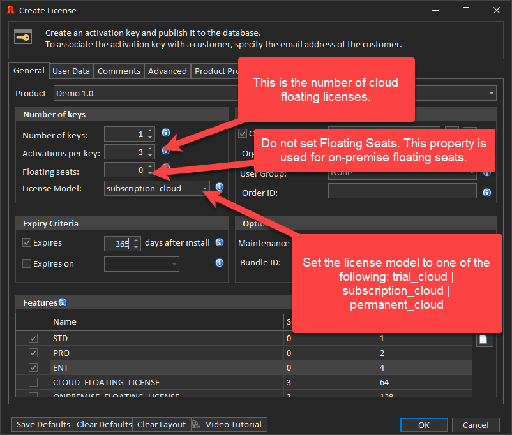
Task: Close the Create License window
Action: 497,10
